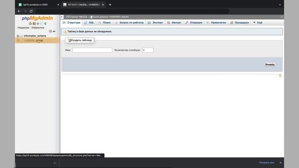Close the 127.0.0.1 / MySQL browser tab
Screen dimensions: 299x168
tap(103, 5)
